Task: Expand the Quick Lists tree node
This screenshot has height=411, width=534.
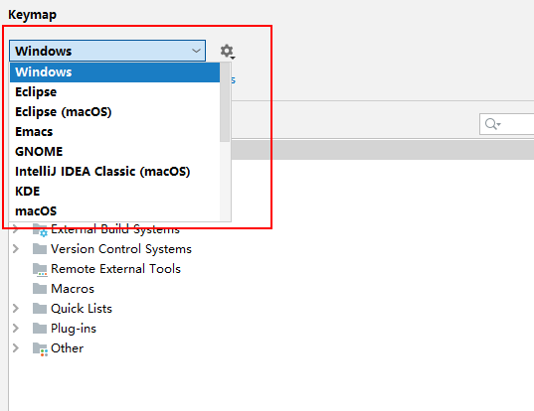Action: click(16, 309)
